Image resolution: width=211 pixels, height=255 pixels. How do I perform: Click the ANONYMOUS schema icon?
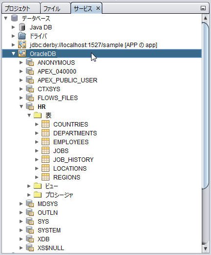(30, 62)
